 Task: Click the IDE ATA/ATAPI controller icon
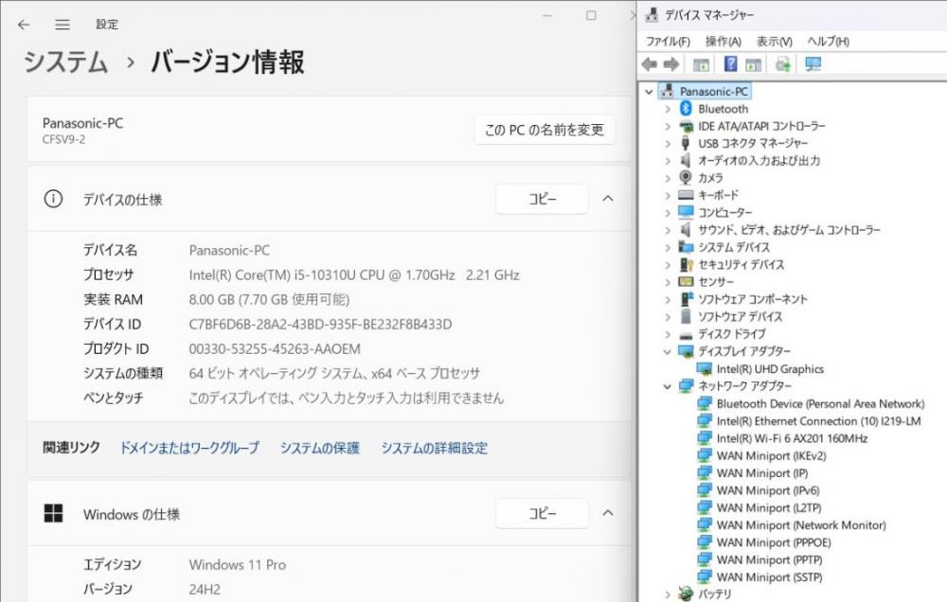pyautogui.click(x=686, y=126)
